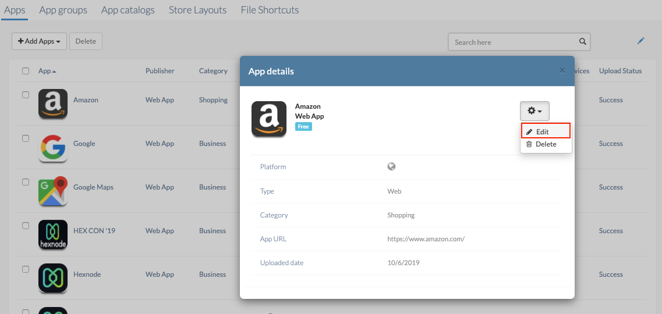Click the Success status in the Google Maps row
Viewport: 662px width, 314px height.
[611, 187]
